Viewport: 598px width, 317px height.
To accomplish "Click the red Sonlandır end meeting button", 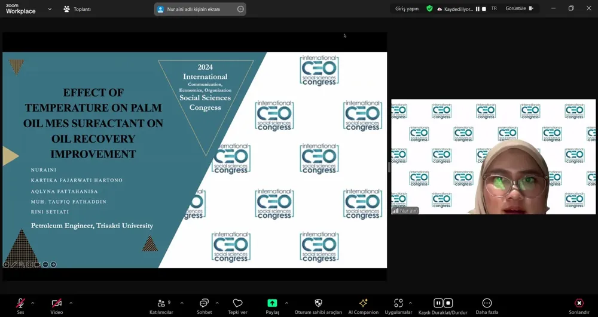I will pyautogui.click(x=579, y=303).
